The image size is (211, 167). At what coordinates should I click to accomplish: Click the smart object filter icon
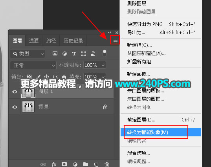[x=93, y=54]
